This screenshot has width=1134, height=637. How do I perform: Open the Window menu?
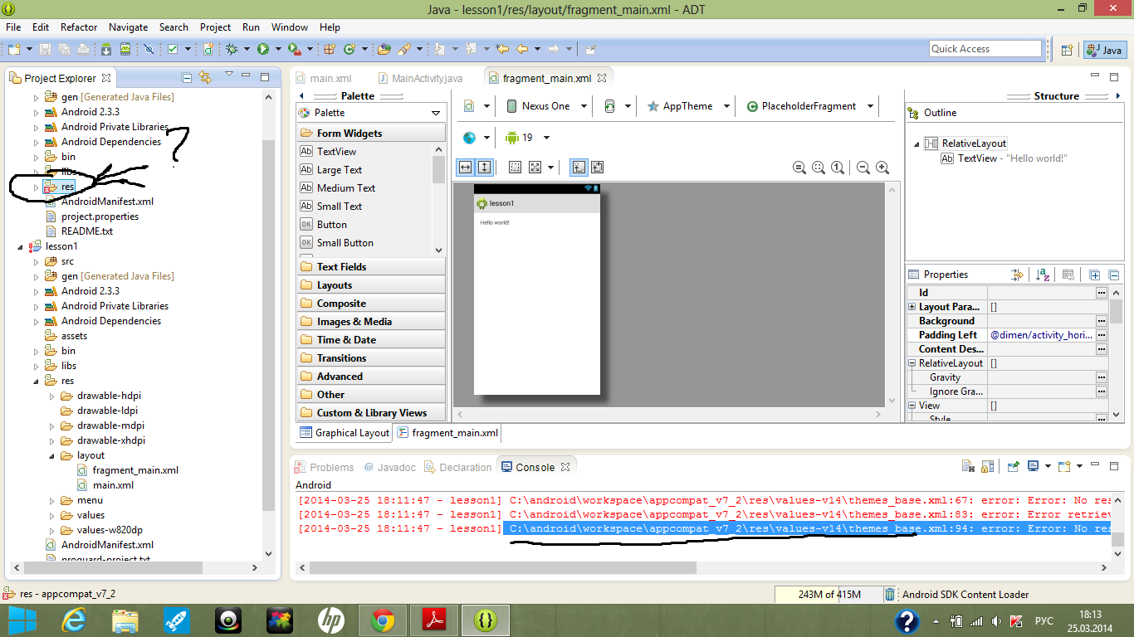click(290, 27)
